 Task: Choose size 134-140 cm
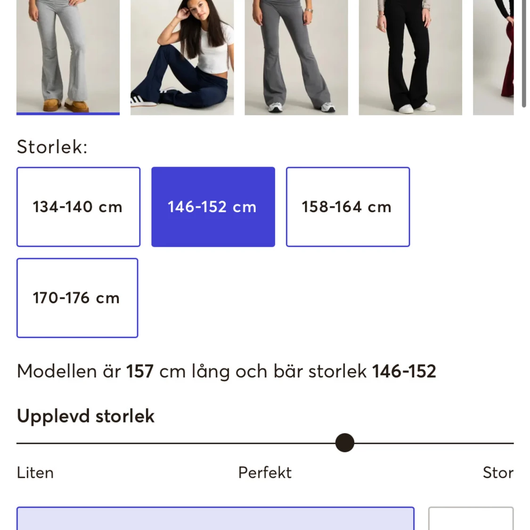coord(78,207)
